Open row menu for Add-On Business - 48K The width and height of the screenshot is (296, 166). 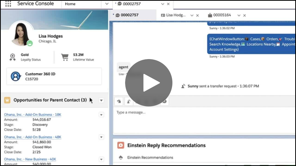tap(101, 137)
